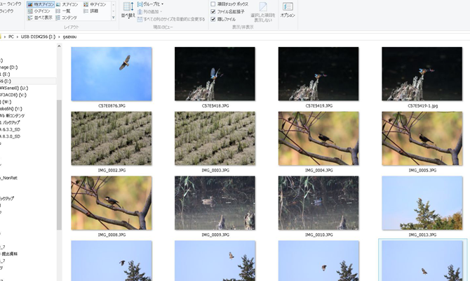Select the コンテンツ layout option
The width and height of the screenshot is (470, 281).
(x=66, y=18)
